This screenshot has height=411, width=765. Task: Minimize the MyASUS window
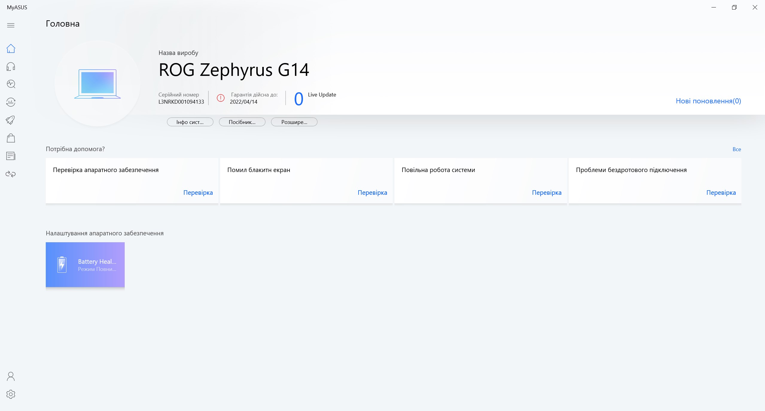(x=714, y=7)
